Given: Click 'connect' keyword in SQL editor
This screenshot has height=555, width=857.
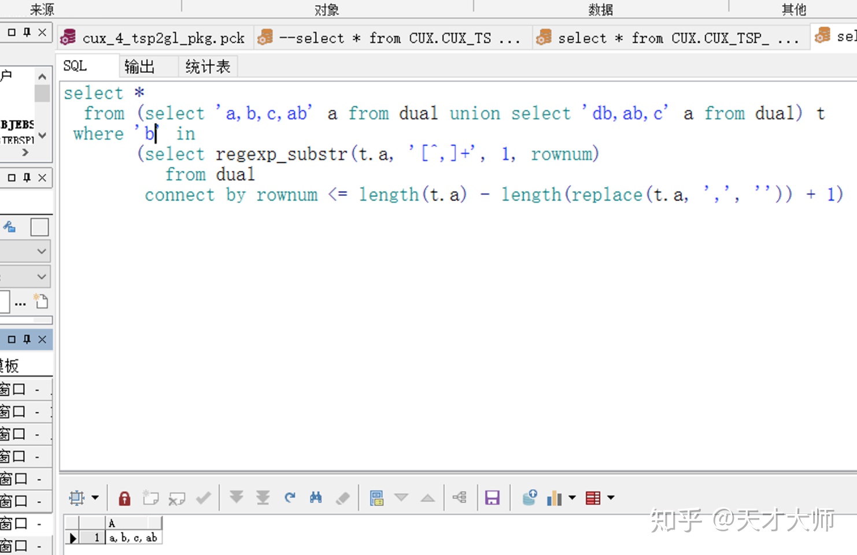Looking at the screenshot, I should pyautogui.click(x=179, y=195).
